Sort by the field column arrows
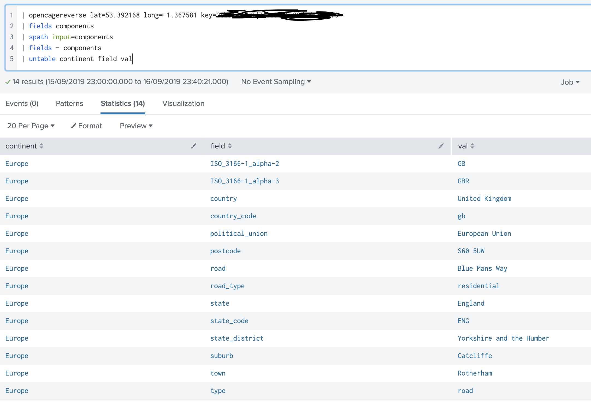Viewport: 591px width, 405px height. (230, 146)
